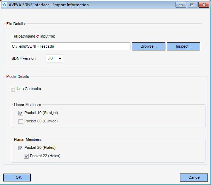The image size is (211, 185).
Task: Click the Planar Members group heading
Action: coord(28,139)
